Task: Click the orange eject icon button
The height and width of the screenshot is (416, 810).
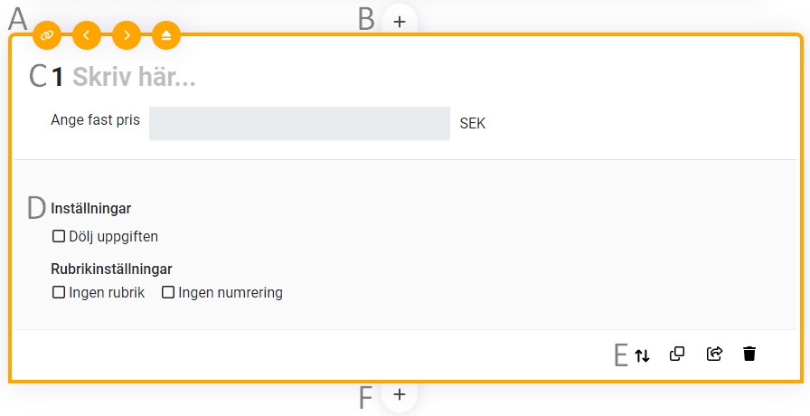Action: (166, 35)
